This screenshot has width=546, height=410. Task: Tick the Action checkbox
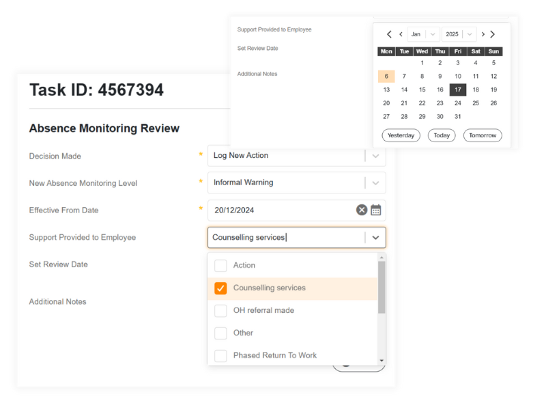(x=220, y=265)
